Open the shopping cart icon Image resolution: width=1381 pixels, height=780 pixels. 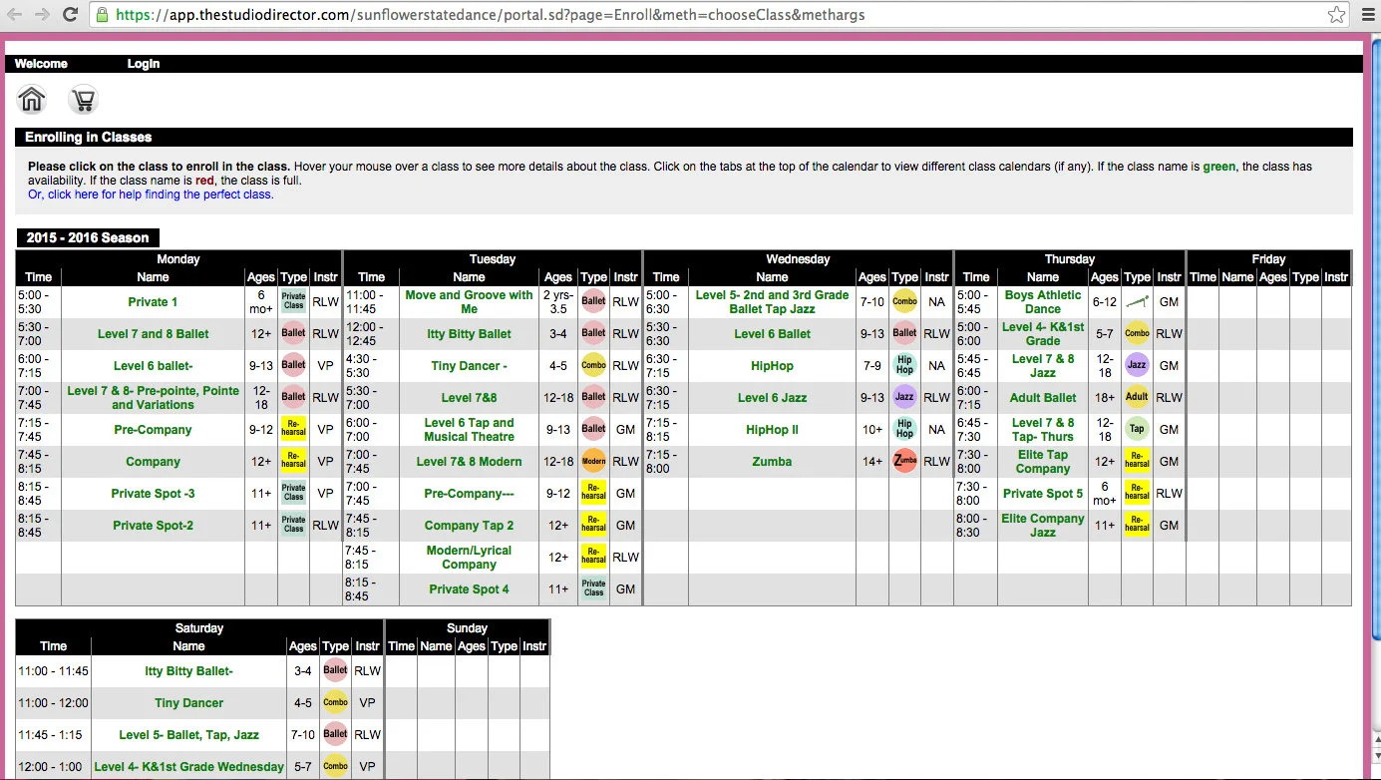point(84,100)
